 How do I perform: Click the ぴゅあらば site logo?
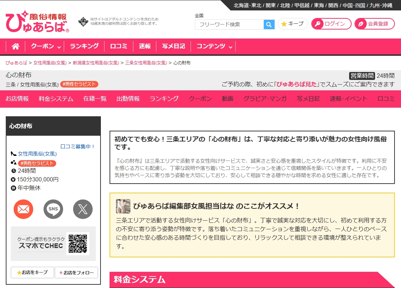click(37, 22)
